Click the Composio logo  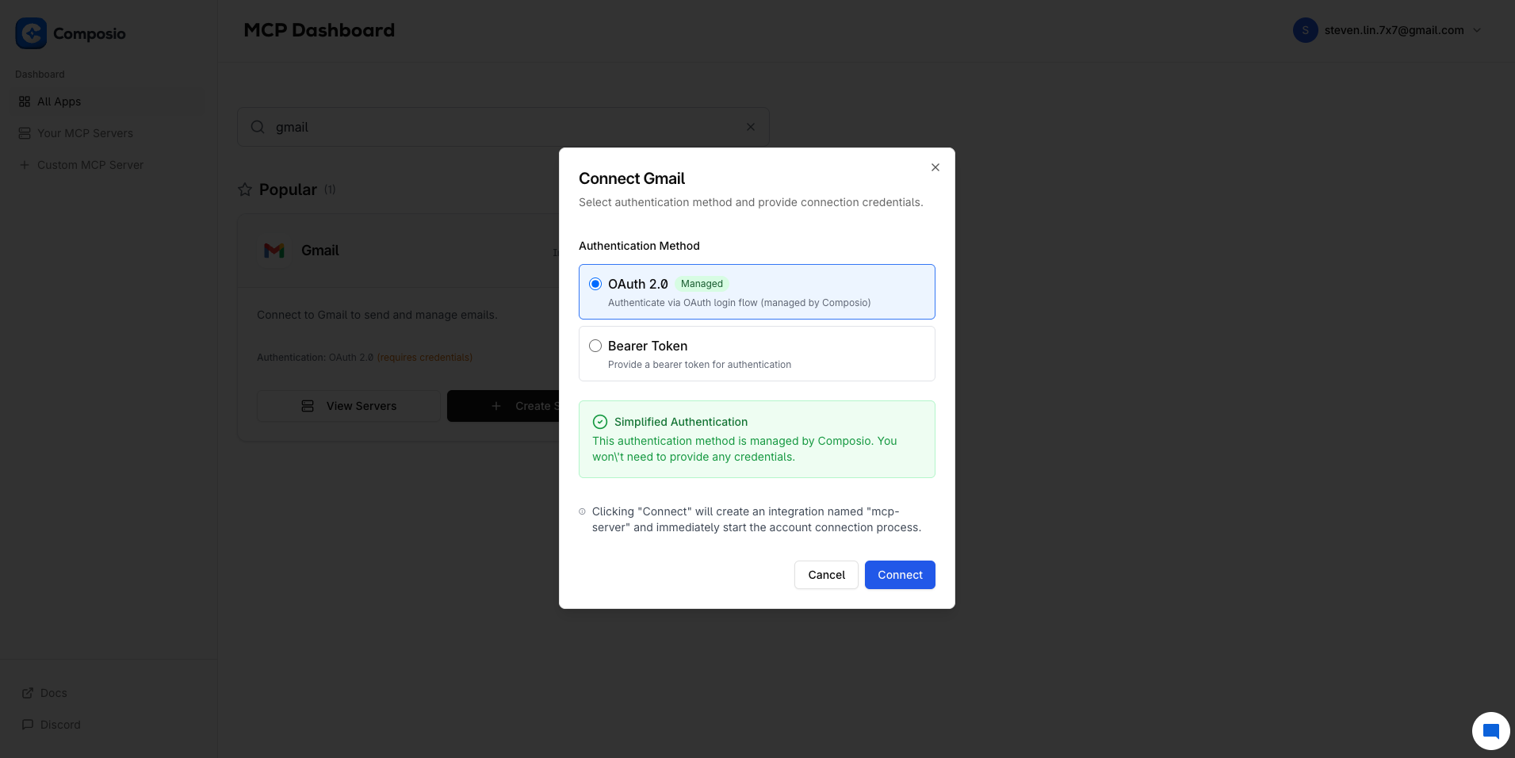click(32, 33)
